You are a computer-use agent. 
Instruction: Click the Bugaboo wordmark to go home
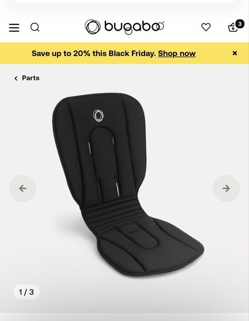point(134,28)
